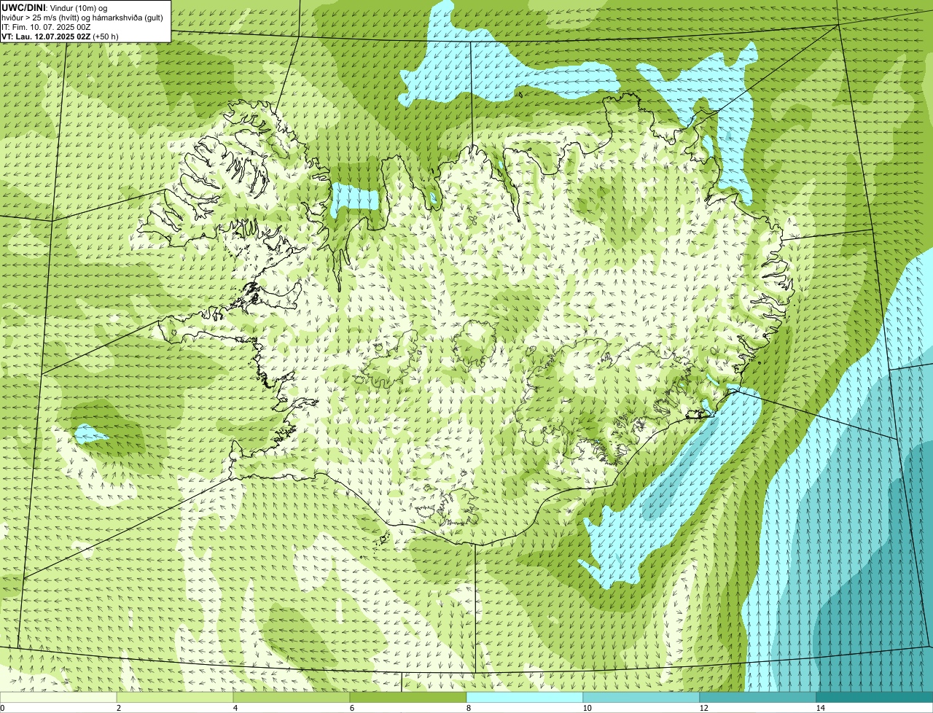
Task: Click the legend scale label "10"
Action: 587,708
